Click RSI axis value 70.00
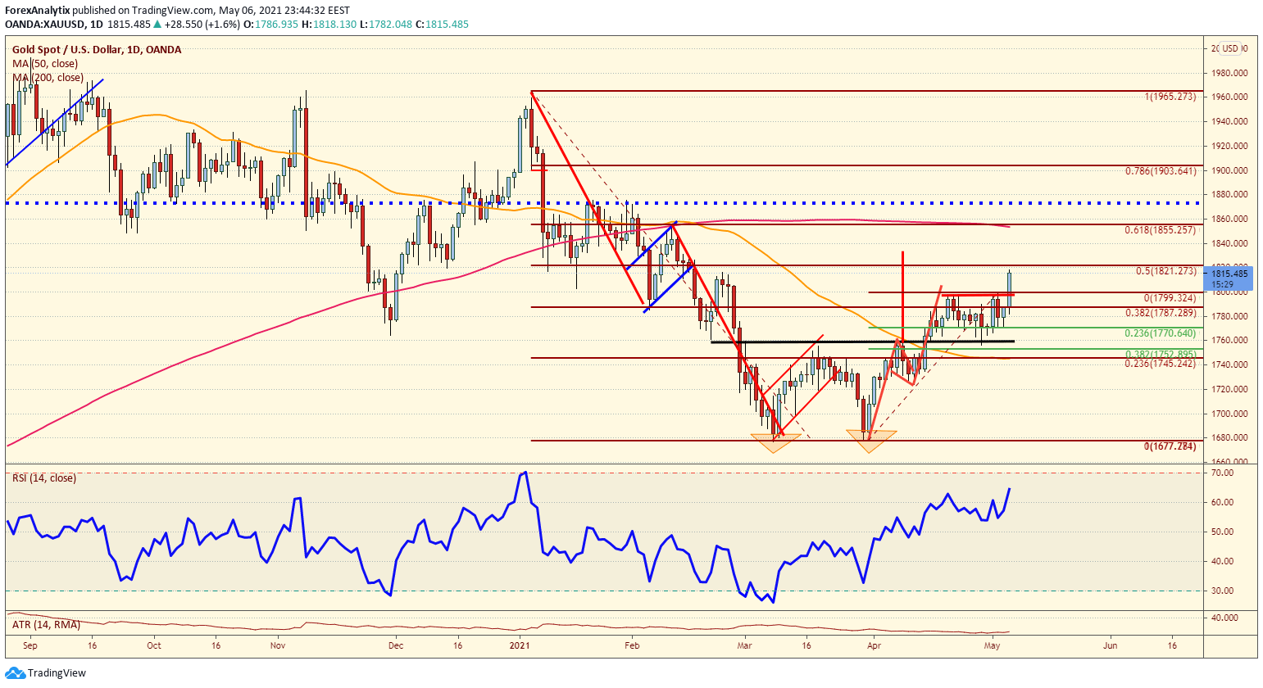1263x688 pixels. pyautogui.click(x=1223, y=473)
